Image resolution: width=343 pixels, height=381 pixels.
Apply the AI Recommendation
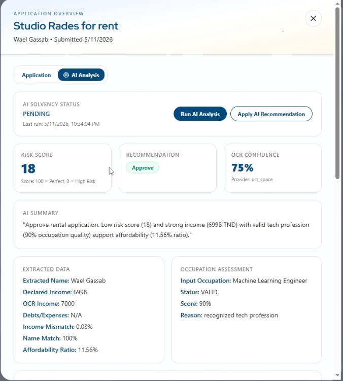pos(271,114)
